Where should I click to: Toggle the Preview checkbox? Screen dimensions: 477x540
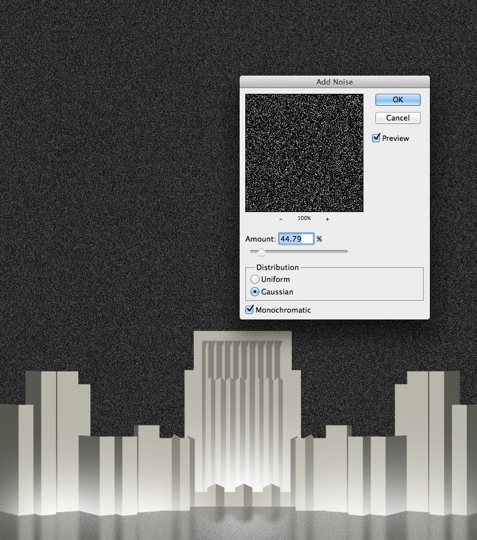pos(376,138)
